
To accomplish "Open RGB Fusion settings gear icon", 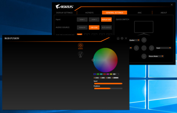I will pos(122,38).
